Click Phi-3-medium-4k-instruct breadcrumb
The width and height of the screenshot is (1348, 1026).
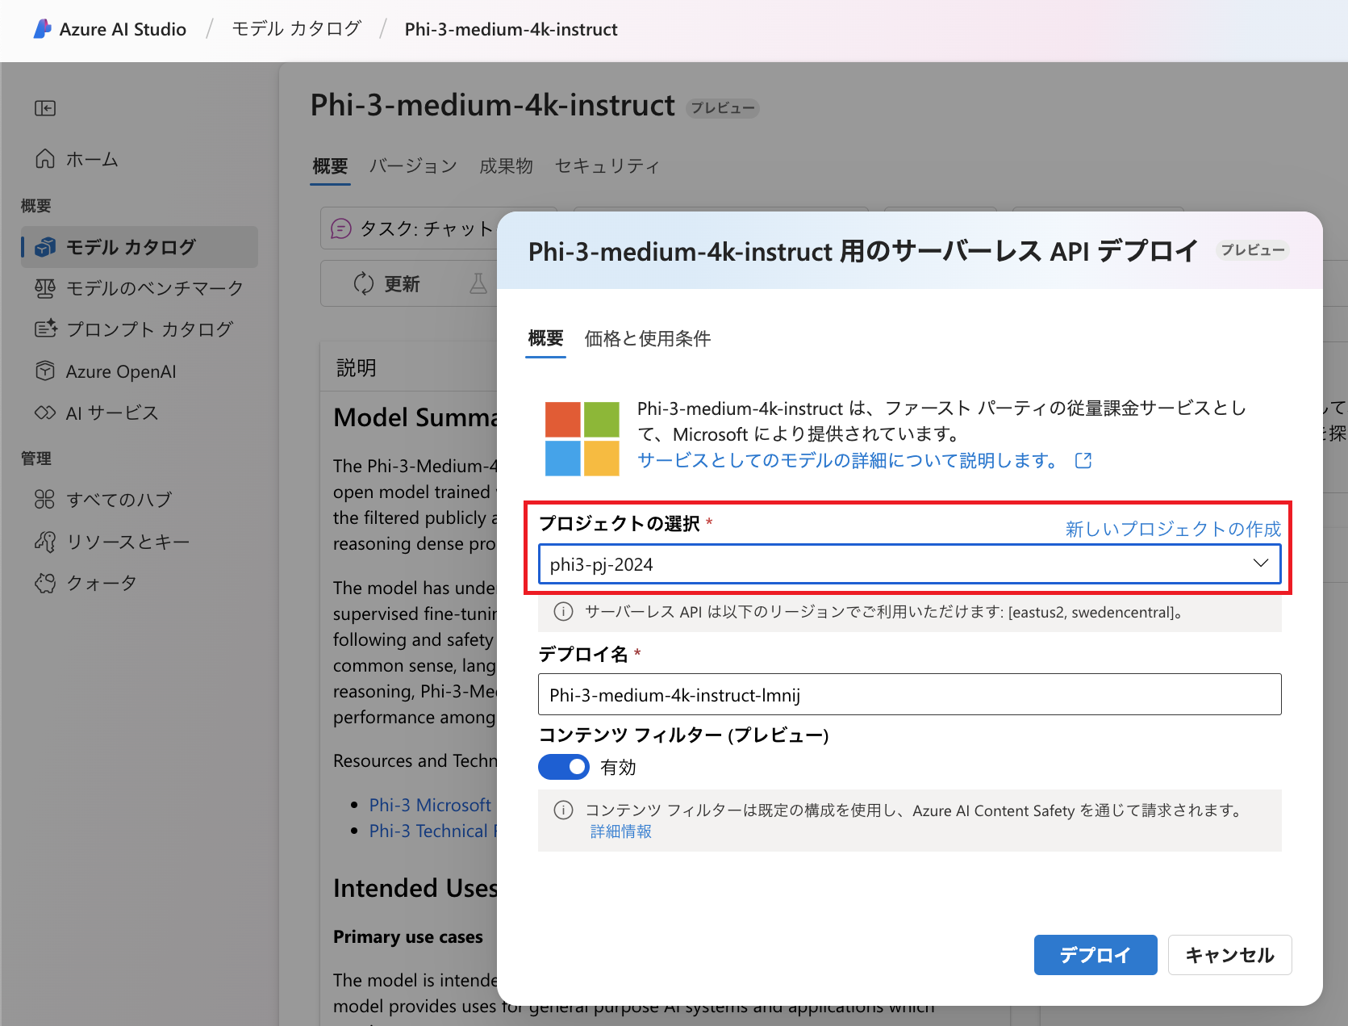tap(511, 29)
